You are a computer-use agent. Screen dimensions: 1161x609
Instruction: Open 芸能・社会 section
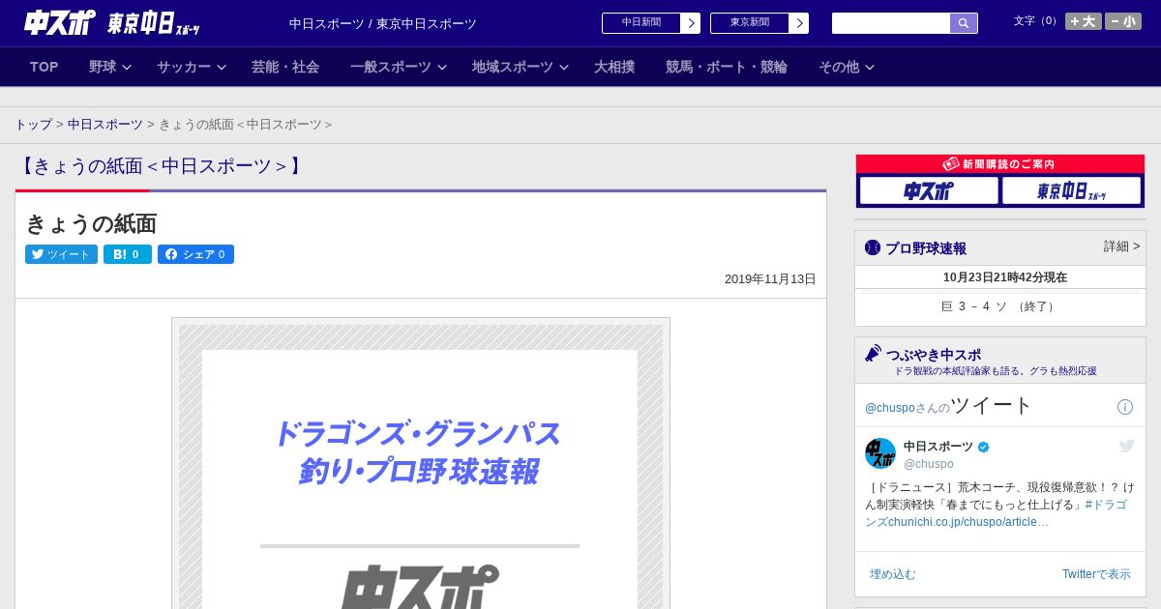pos(285,67)
